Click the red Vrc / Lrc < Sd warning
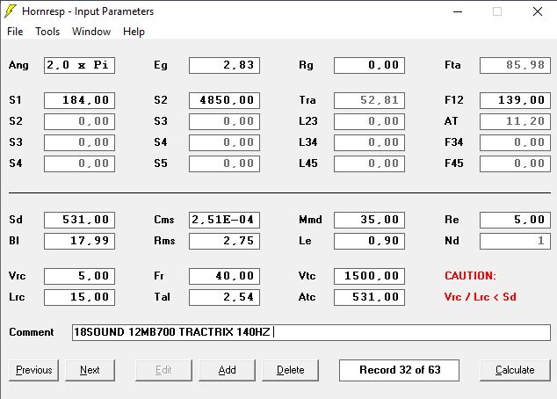This screenshot has width=557, height=399. 480,297
